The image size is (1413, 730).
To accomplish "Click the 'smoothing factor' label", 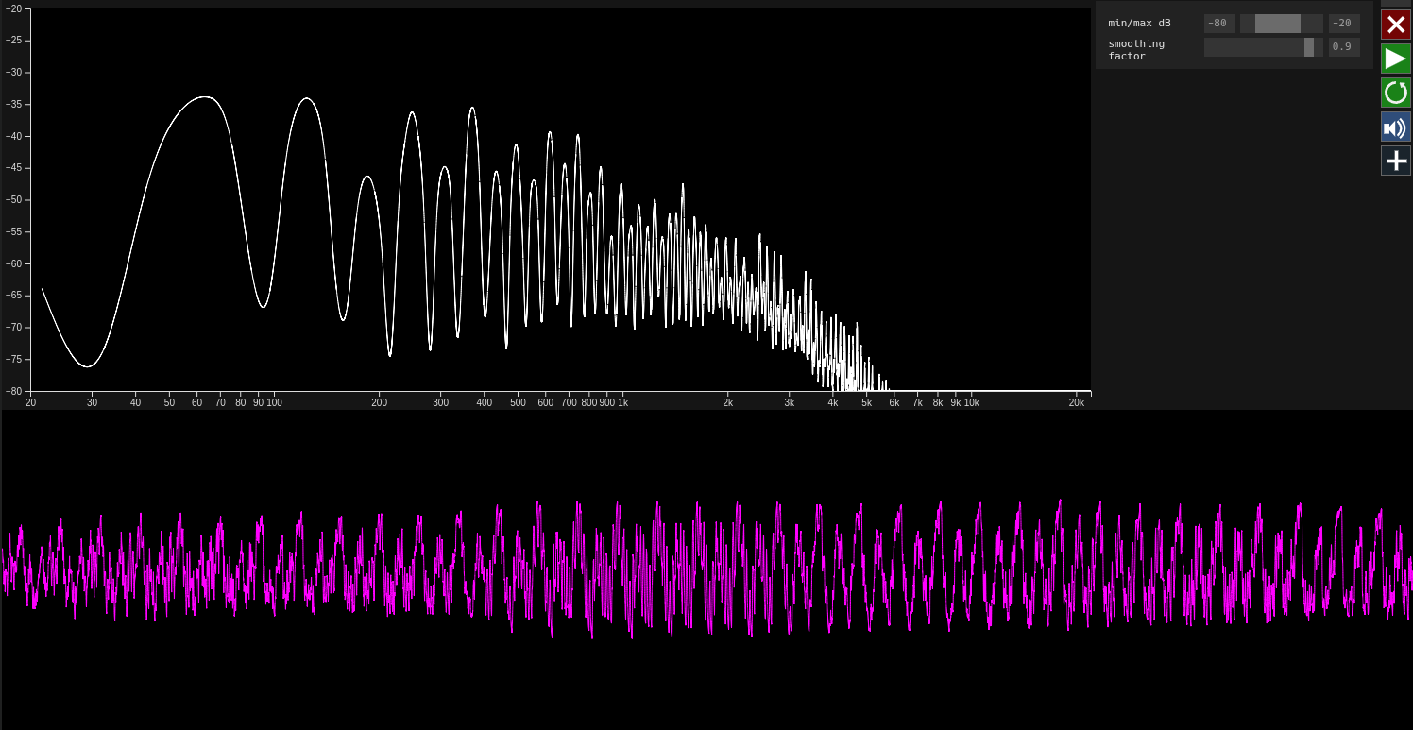I will 1136,50.
